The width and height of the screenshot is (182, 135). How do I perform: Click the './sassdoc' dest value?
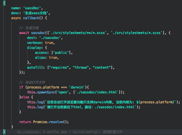point(50,38)
